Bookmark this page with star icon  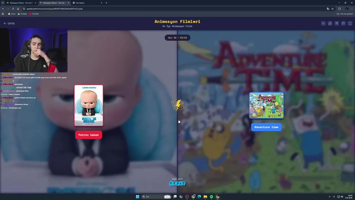(333, 9)
